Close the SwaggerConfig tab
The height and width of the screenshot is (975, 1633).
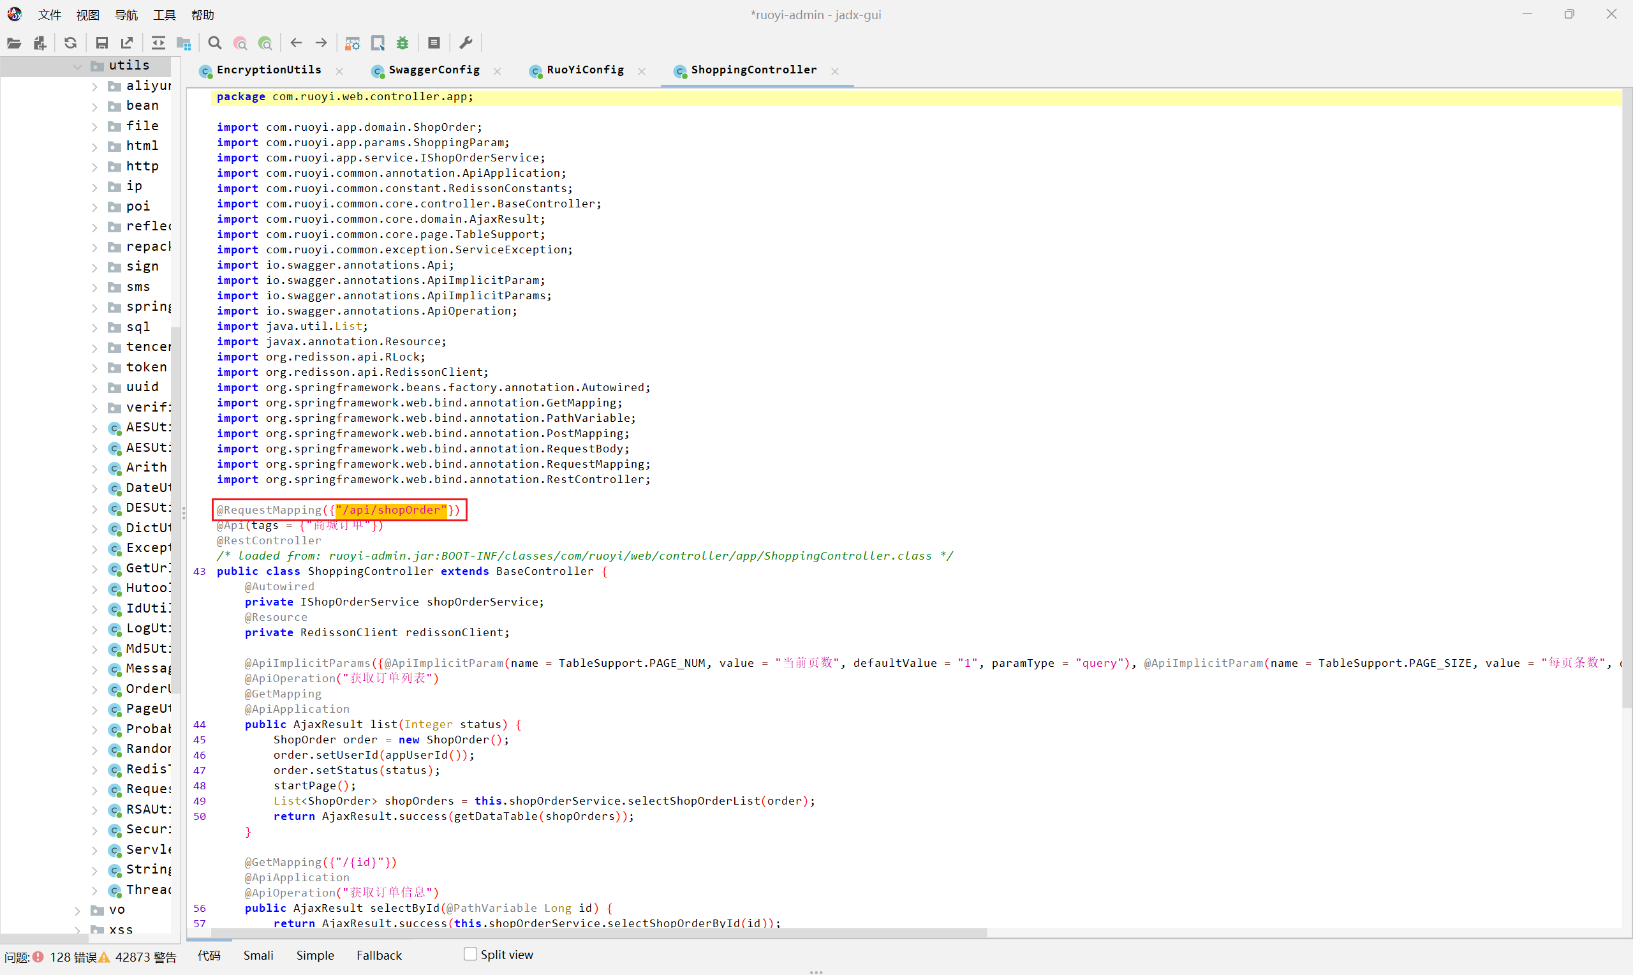coord(497,71)
